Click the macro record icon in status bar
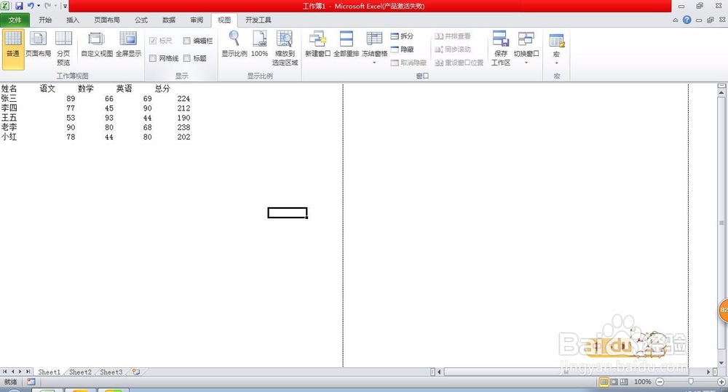Screen dimensions: 728x392 31,382
